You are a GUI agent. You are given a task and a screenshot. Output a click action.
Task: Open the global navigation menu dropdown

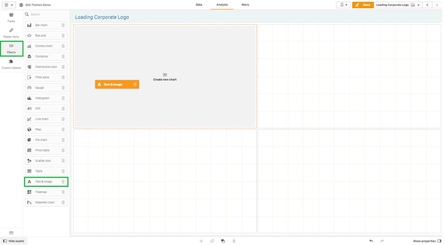point(9,5)
